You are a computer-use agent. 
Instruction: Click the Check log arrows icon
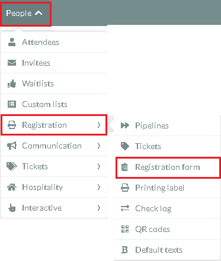[x=125, y=208]
